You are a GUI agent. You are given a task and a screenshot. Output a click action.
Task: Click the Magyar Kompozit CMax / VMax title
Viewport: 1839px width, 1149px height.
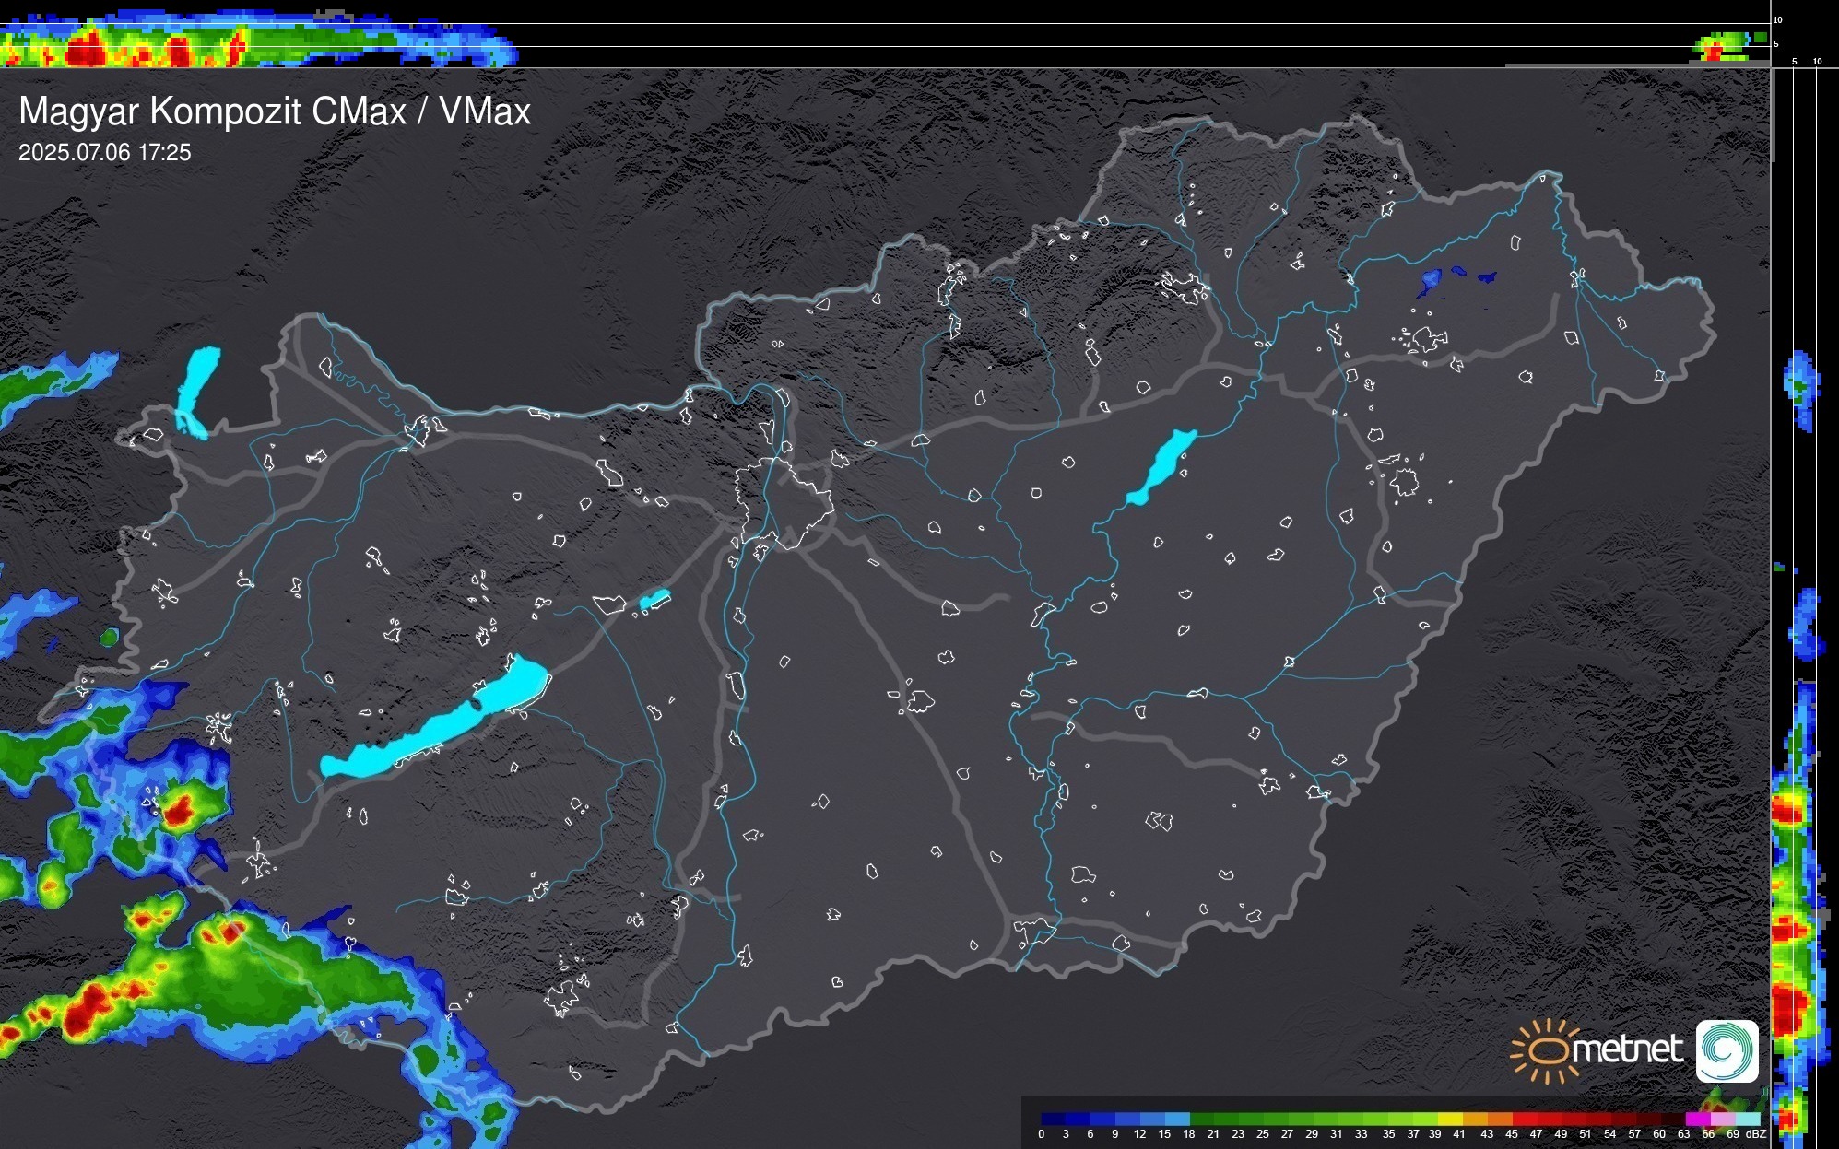(275, 111)
